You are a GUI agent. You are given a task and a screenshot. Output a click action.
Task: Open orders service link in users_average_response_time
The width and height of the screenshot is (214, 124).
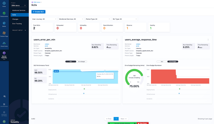[138, 44]
